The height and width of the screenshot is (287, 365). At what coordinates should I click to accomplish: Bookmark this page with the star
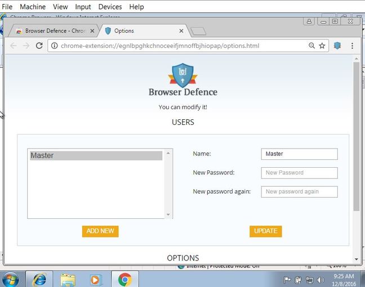pos(322,46)
